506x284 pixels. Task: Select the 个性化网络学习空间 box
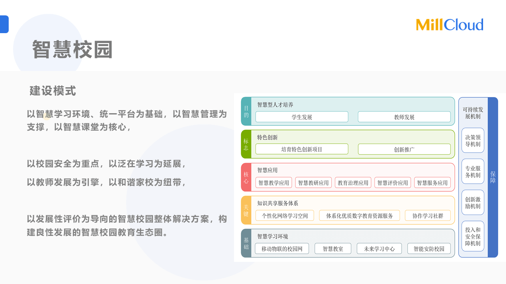tap(285, 215)
